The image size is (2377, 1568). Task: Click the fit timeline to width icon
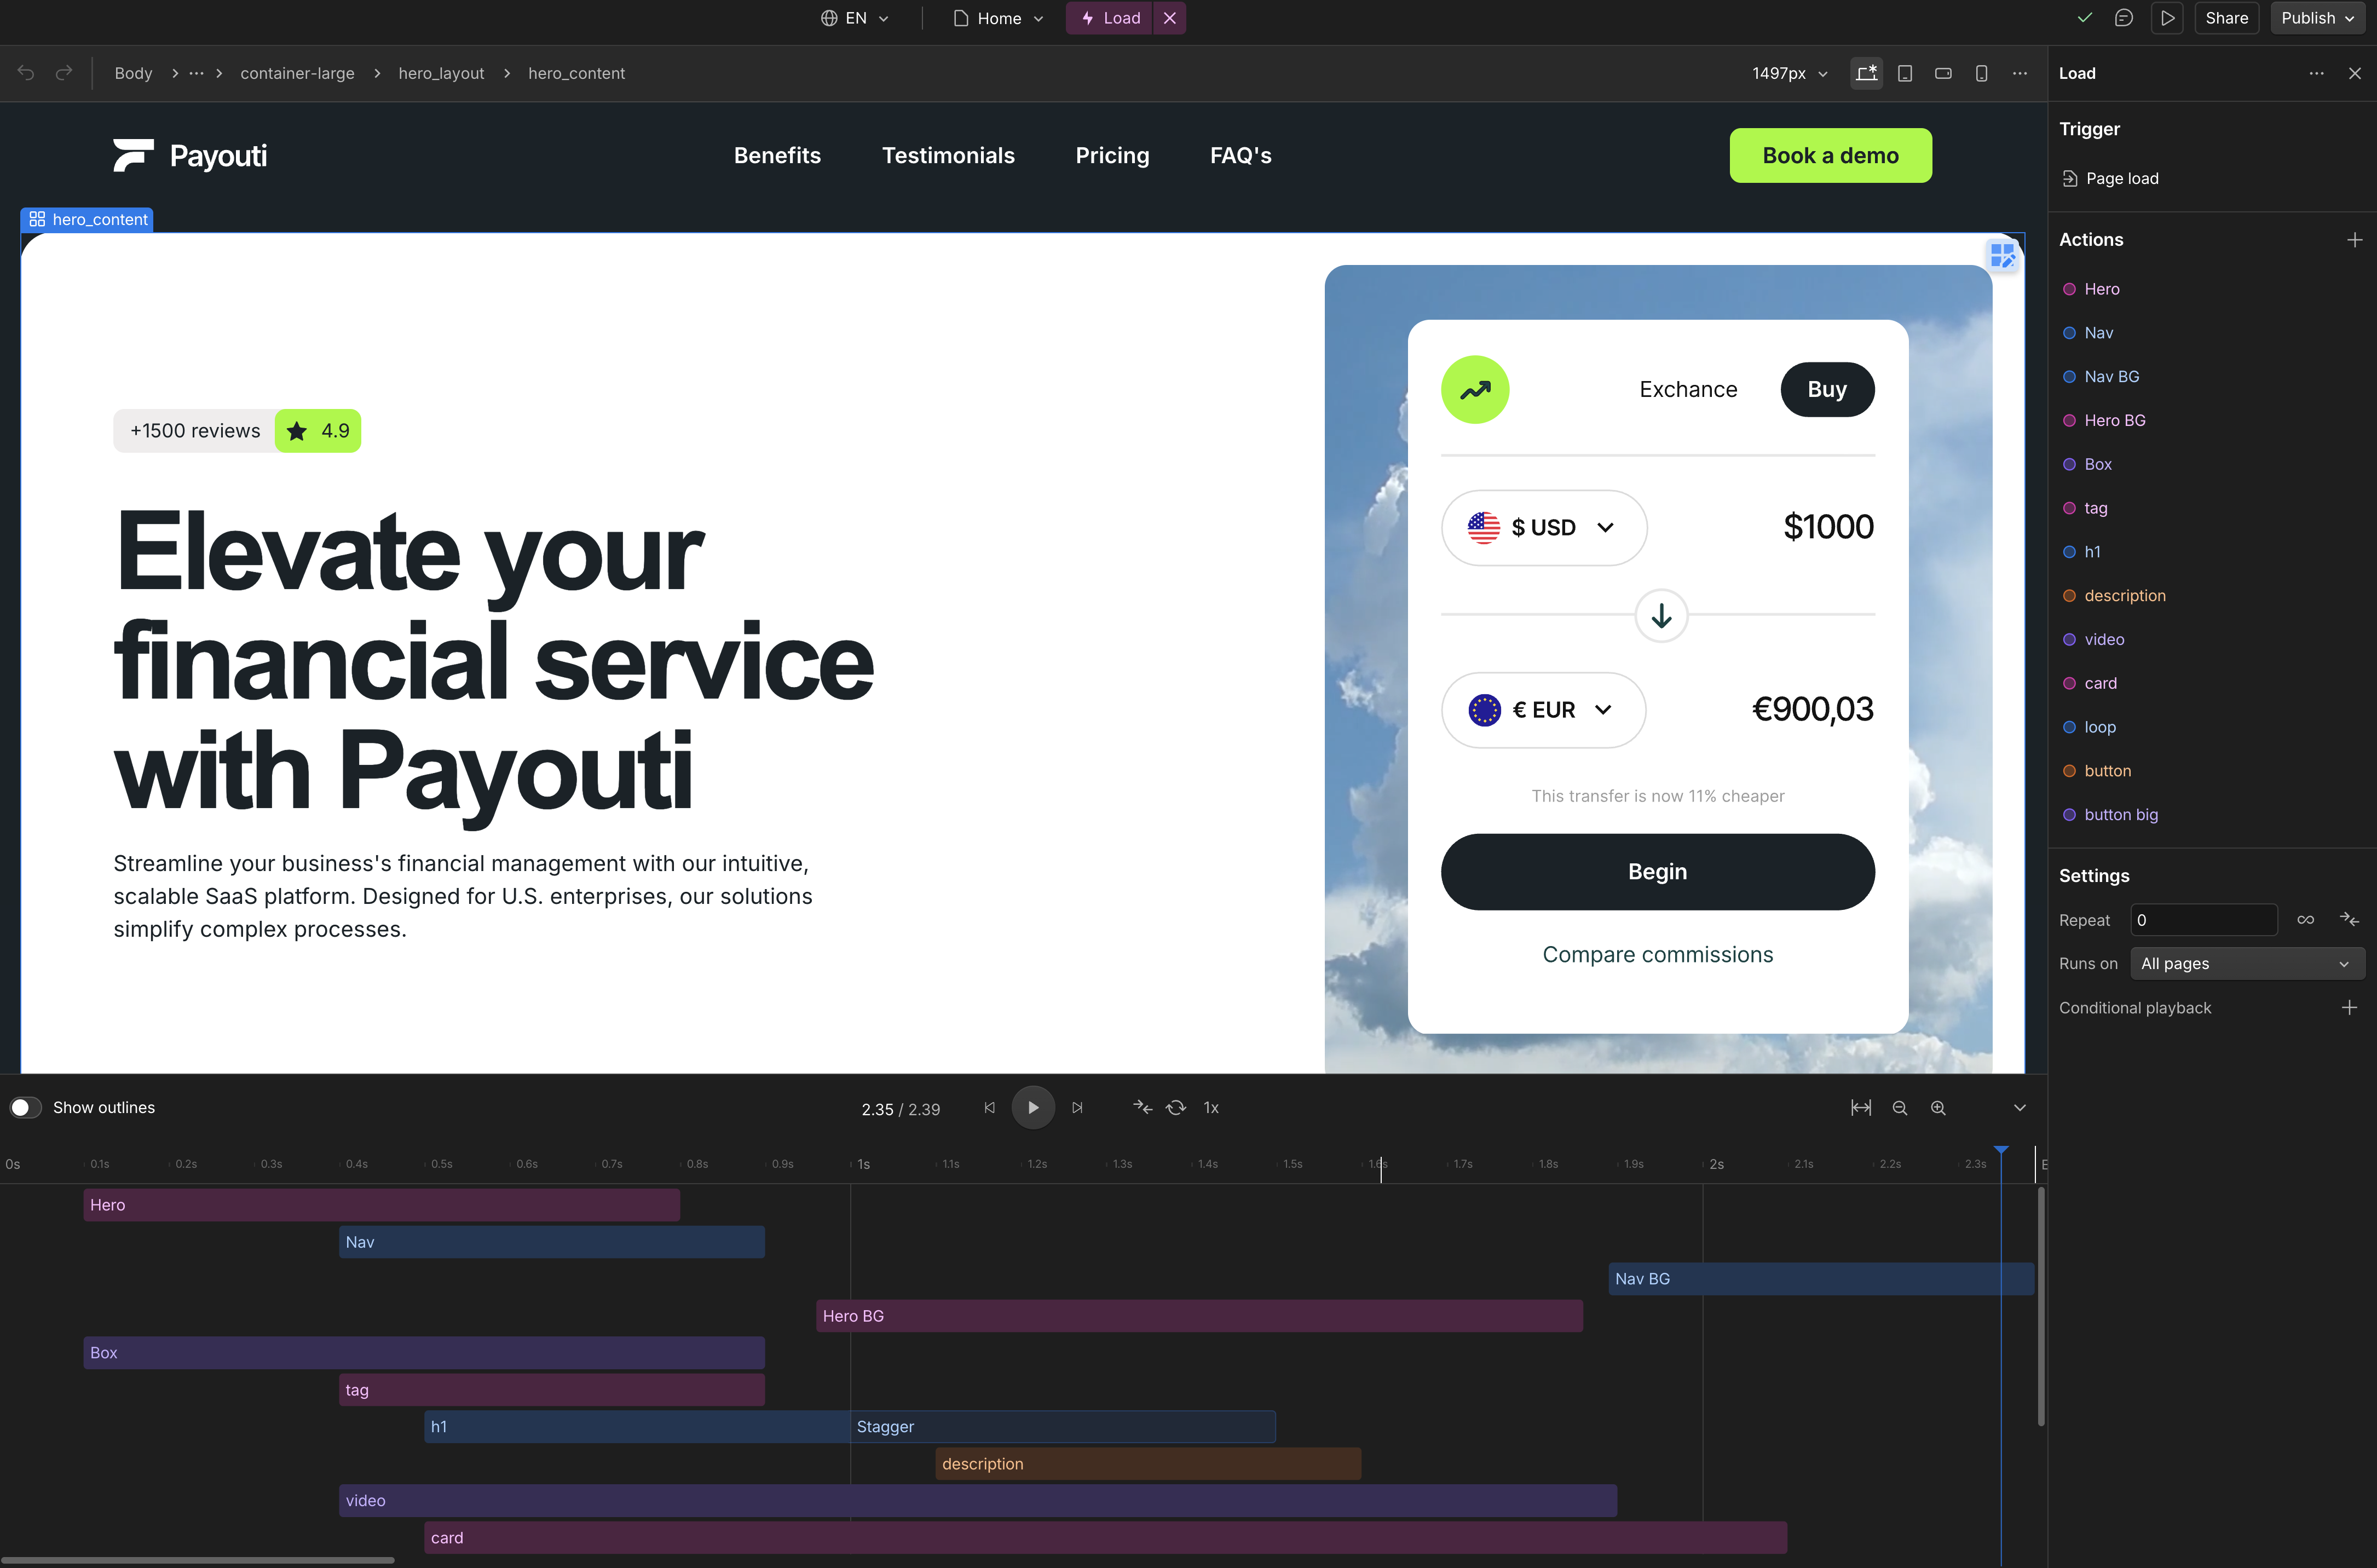point(1861,1108)
